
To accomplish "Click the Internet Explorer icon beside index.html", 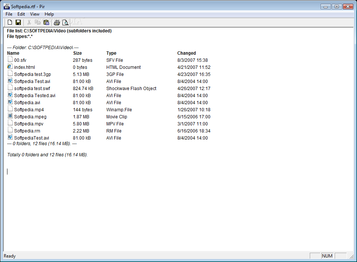I will pyautogui.click(x=10, y=67).
